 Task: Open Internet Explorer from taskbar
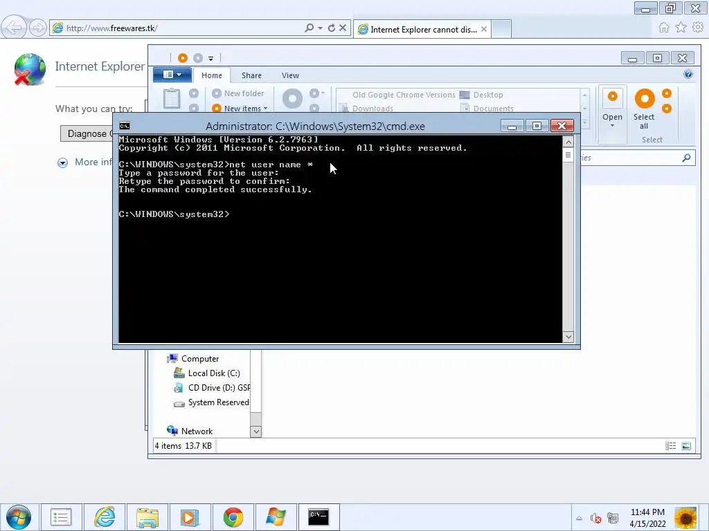pyautogui.click(x=105, y=517)
